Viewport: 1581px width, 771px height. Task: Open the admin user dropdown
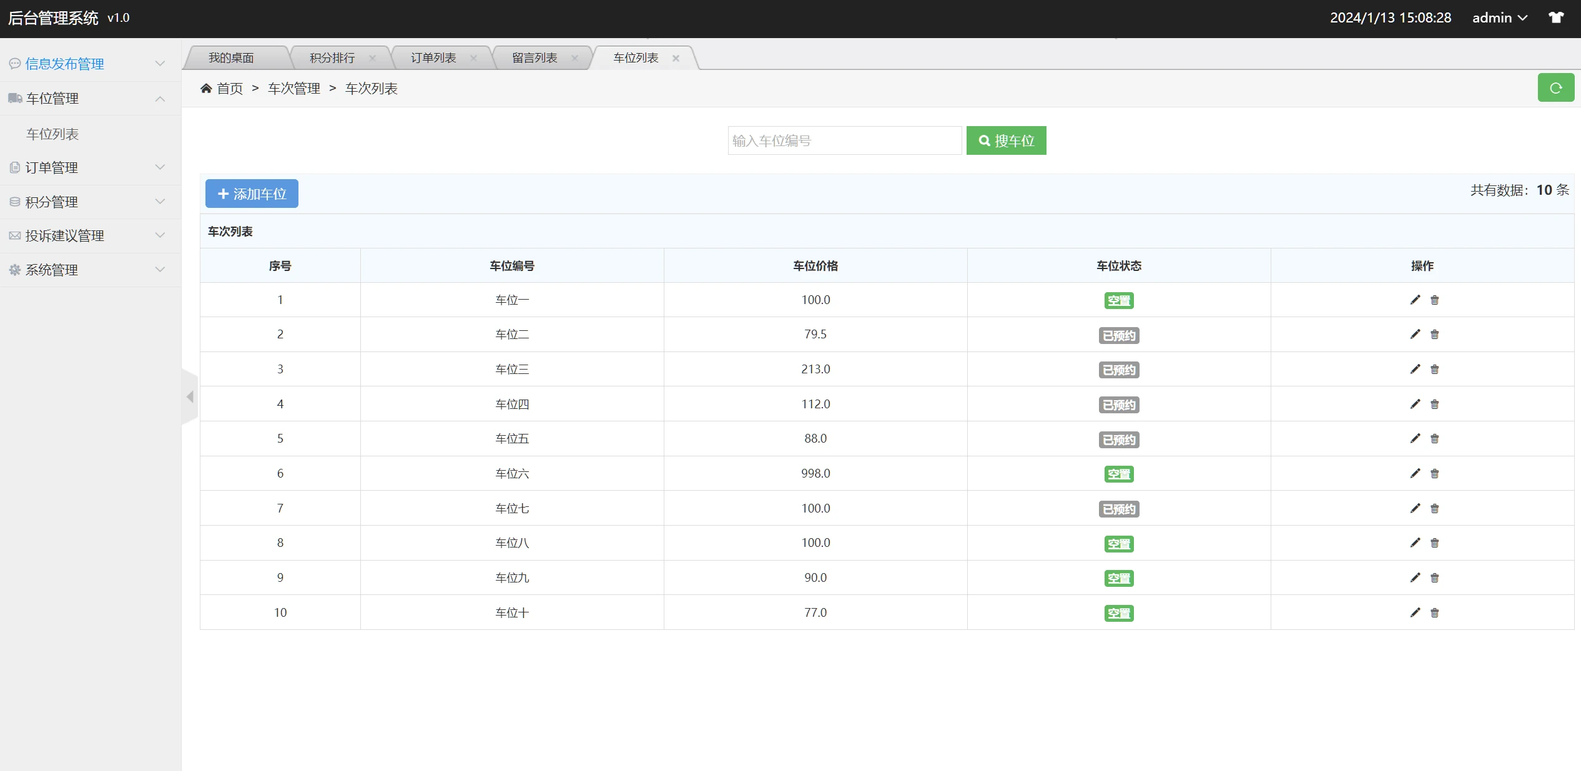pyautogui.click(x=1499, y=18)
